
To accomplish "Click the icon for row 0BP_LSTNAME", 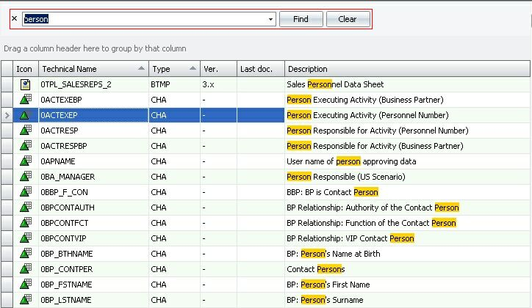I will [x=26, y=300].
